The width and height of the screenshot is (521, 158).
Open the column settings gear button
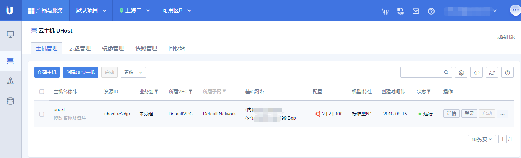[x=461, y=72]
